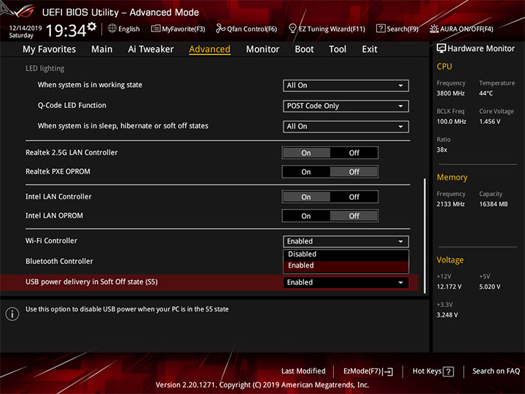Switch to the Main tab
525x394 pixels.
(x=102, y=50)
